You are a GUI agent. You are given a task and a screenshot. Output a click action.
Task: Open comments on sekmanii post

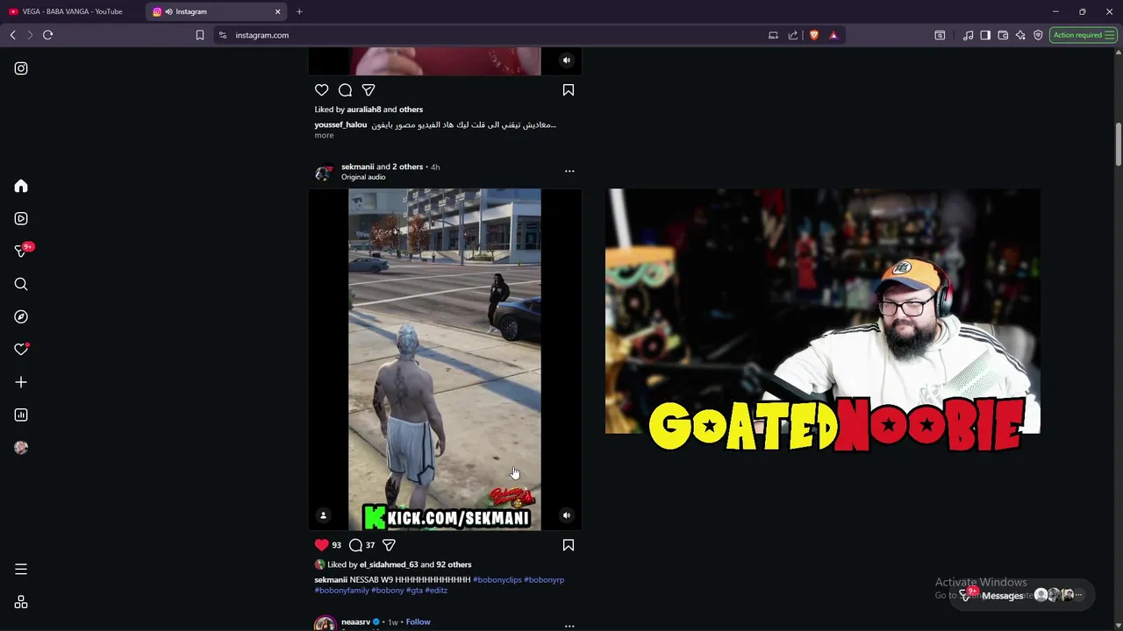(x=355, y=545)
